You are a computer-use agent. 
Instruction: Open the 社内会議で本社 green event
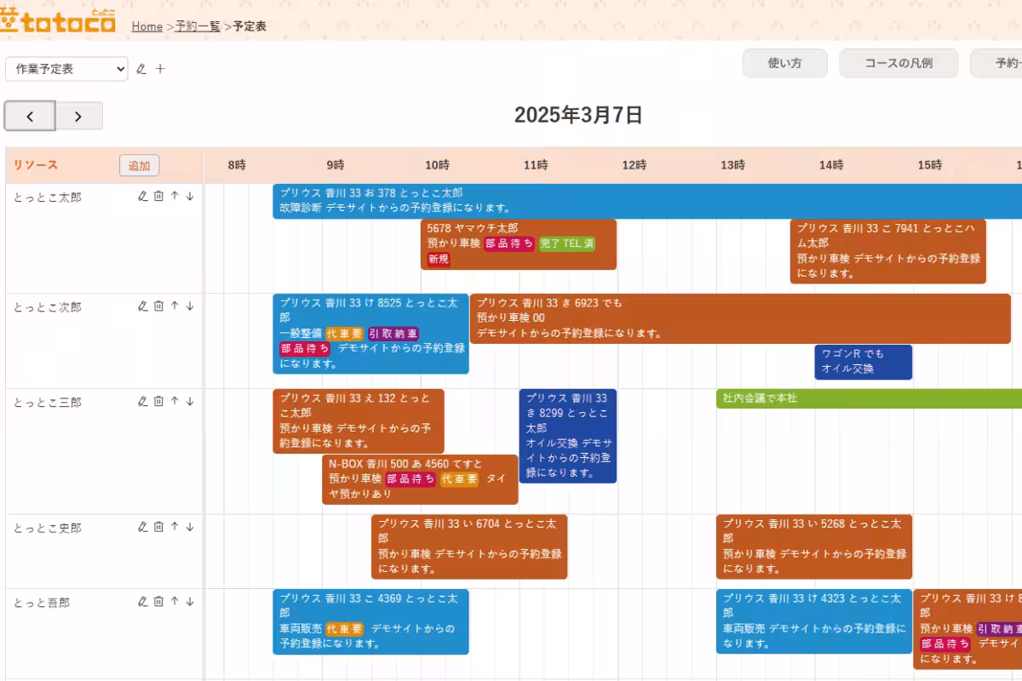[x=852, y=398]
